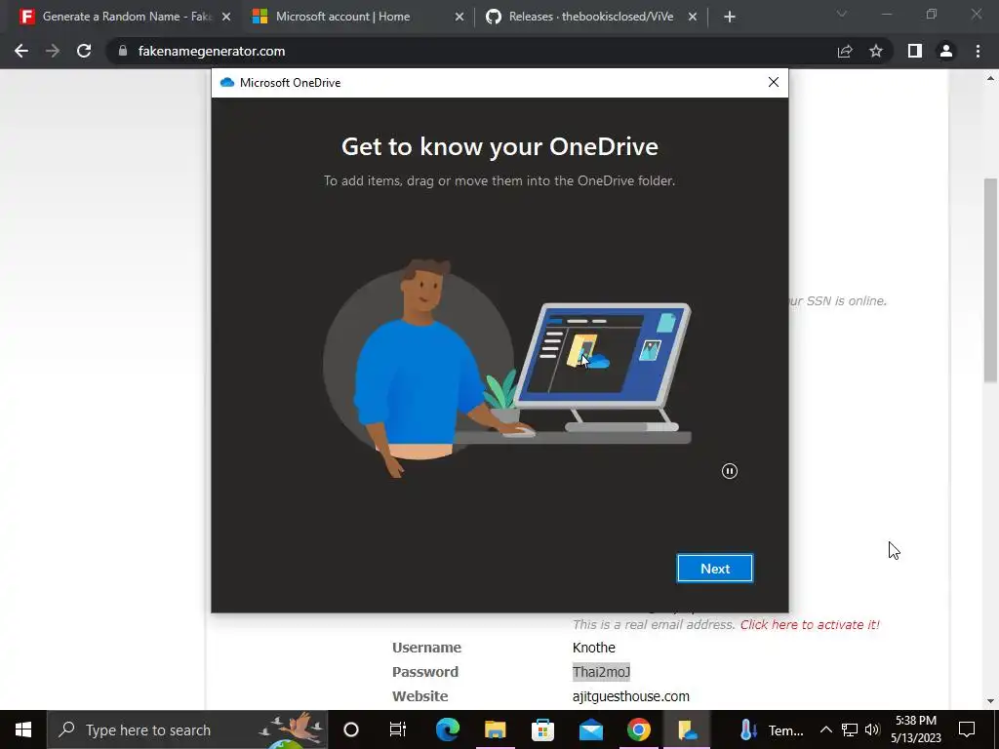View site security lock information
The width and height of the screenshot is (999, 749).
click(x=123, y=51)
